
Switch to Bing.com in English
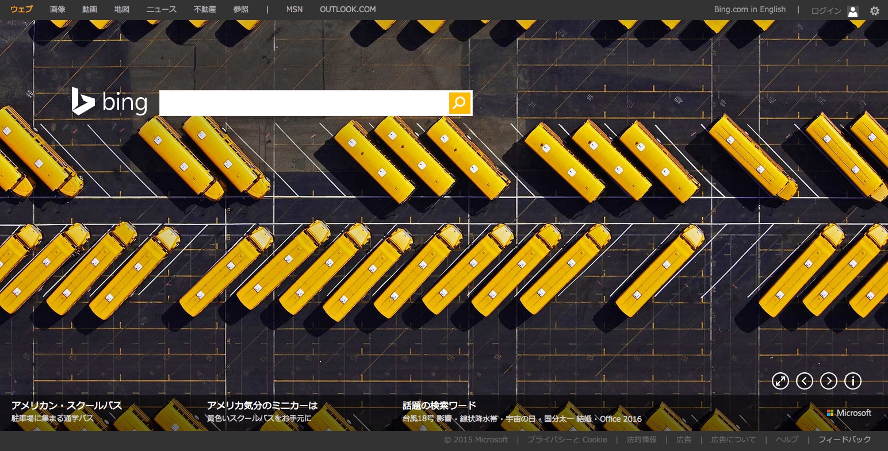[749, 9]
